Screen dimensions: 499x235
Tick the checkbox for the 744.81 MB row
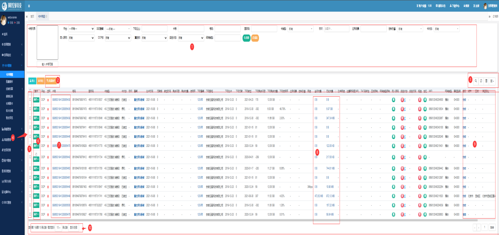pos(30,168)
